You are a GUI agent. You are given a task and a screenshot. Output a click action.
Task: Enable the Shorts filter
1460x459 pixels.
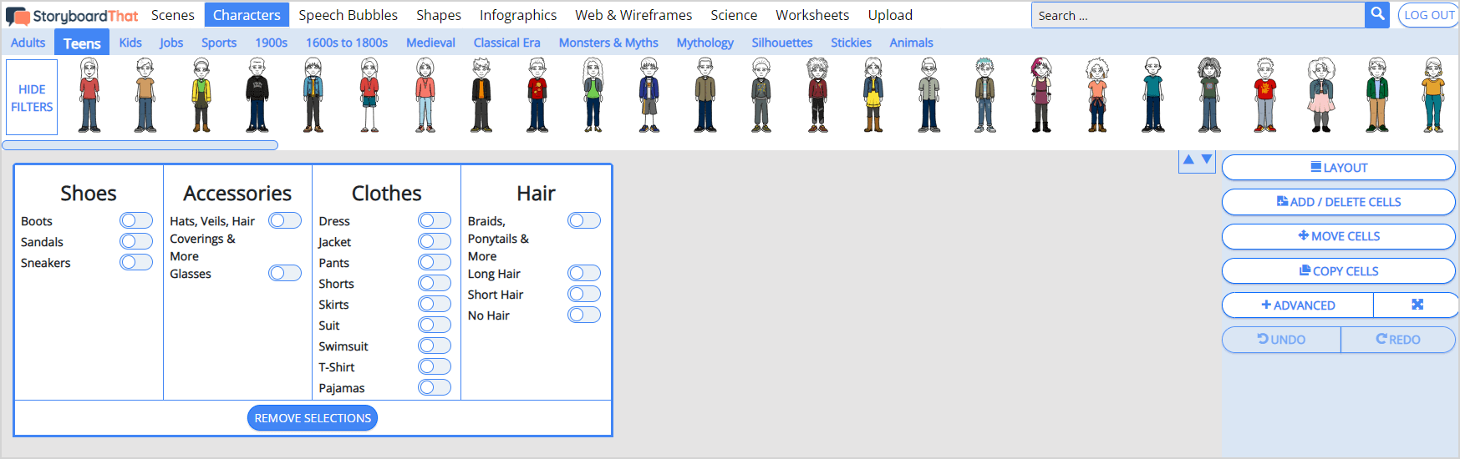435,283
